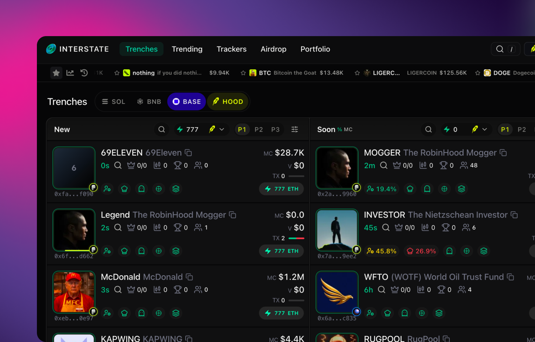This screenshot has width=535, height=342.
Task: Click the chart trend icon in ticker bar
Action: pyautogui.click(x=70, y=73)
